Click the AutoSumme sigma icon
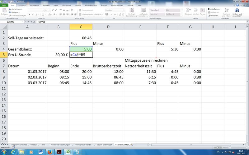Viewport: 249px width, 155px height. [x=208, y=9]
